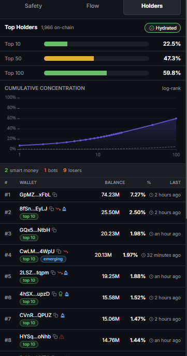Click the Top 10 concentration bar
This screenshot has height=356, width=187.
coord(96,44)
